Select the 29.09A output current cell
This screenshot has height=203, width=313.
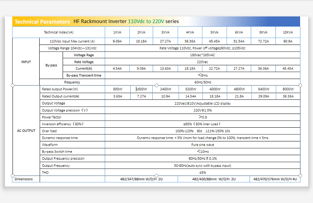point(264,97)
